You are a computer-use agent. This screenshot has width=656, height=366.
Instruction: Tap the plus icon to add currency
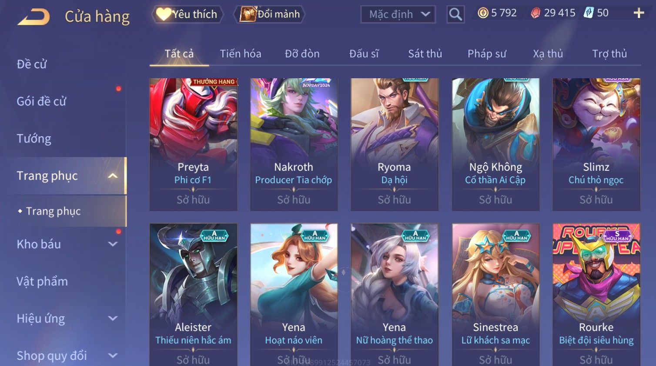click(x=639, y=13)
